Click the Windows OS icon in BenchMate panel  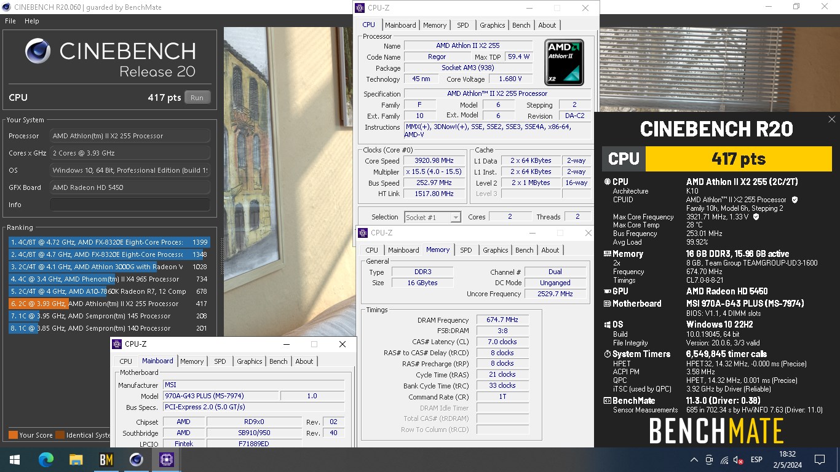pos(608,324)
